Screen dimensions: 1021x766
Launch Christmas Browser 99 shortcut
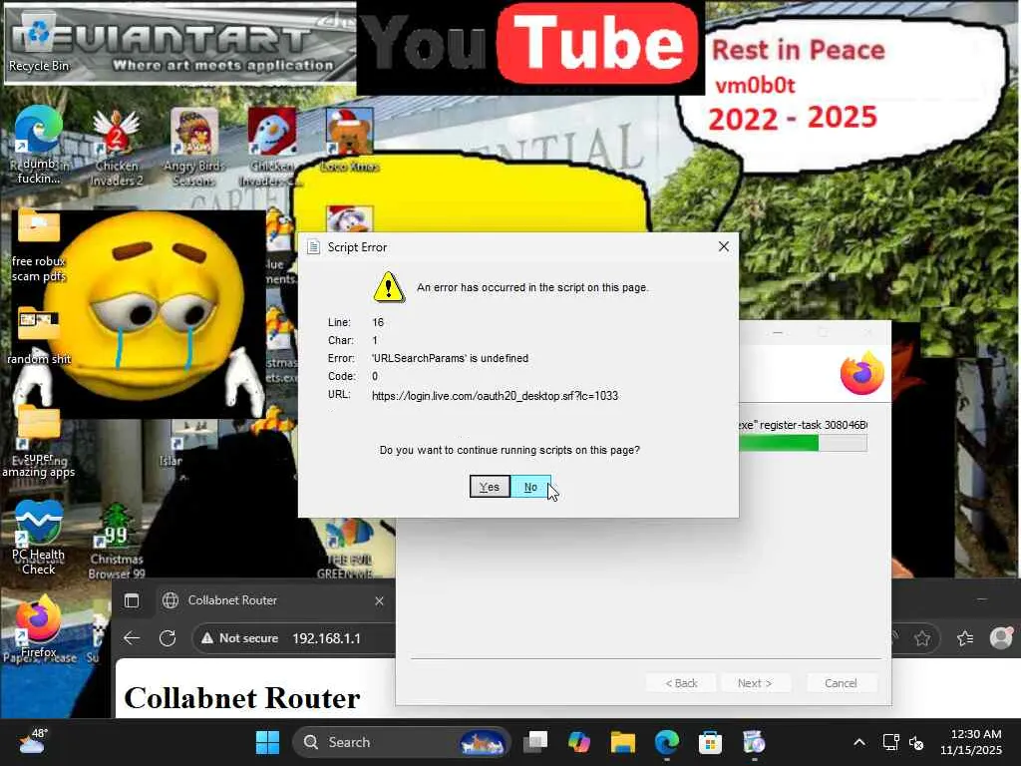(116, 542)
